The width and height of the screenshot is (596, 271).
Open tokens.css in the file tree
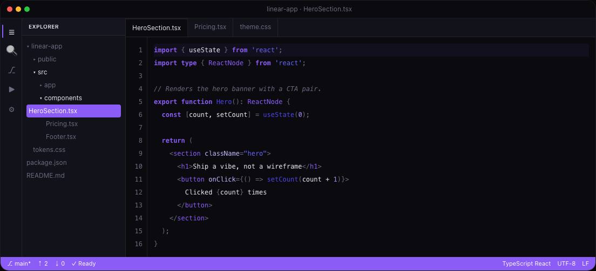[49, 150]
